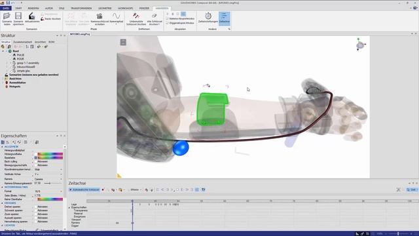The width and height of the screenshot is (419, 236).
Task: Click play icon in Abspielen group
Action: coord(168,14)
